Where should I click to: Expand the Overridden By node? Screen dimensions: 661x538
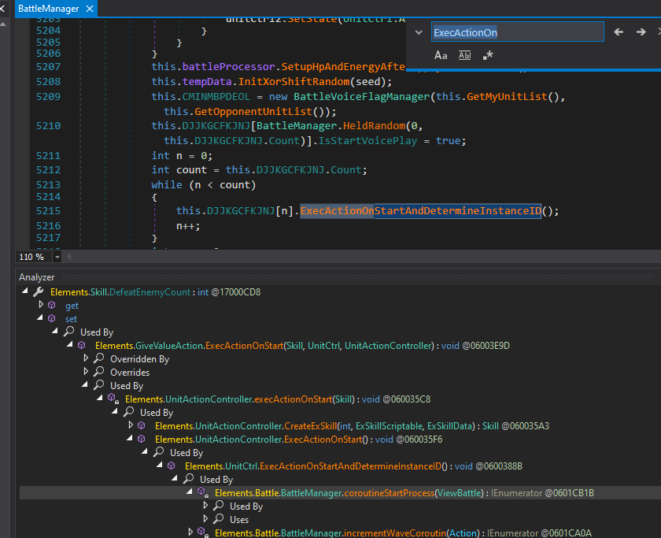coord(86,358)
